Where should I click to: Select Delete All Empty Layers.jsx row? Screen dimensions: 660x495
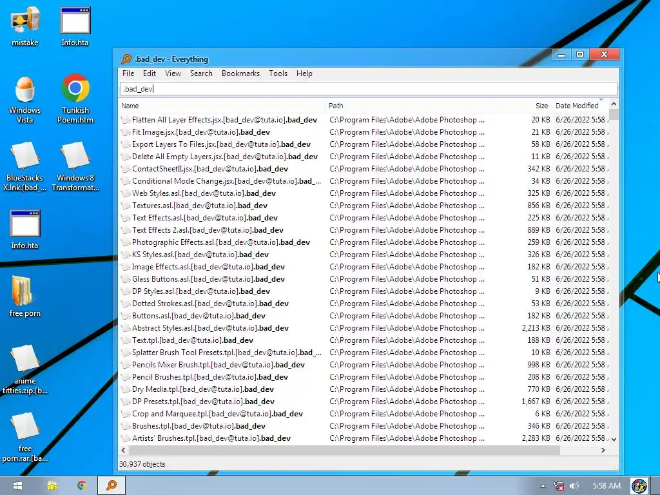364,157
